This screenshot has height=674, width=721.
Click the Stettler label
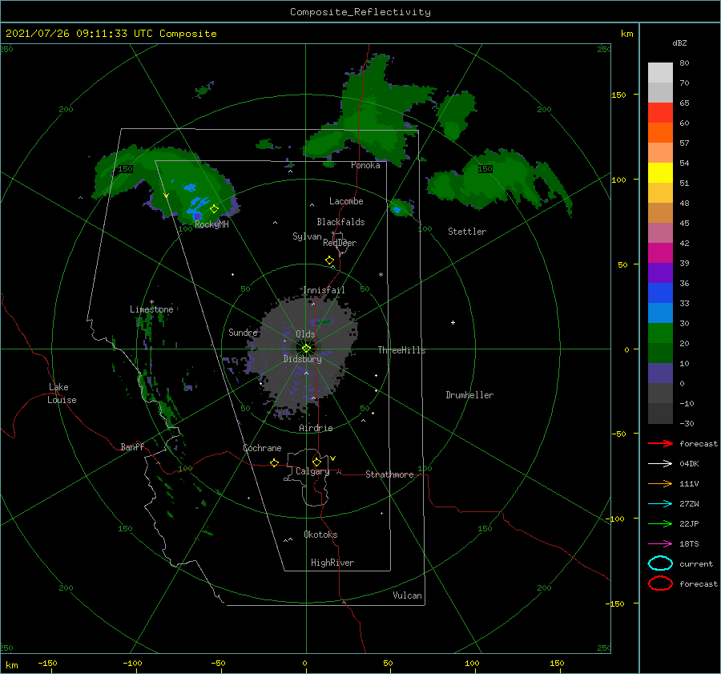click(467, 232)
